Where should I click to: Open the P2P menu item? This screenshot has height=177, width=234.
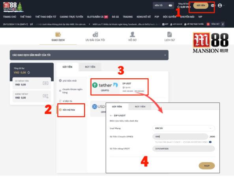[157, 17]
